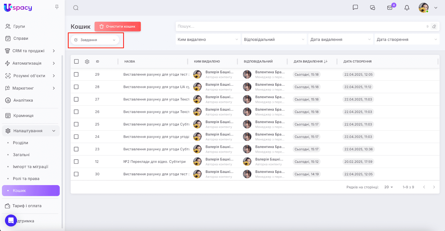Open the single chat bubble icon
The image size is (445, 231).
pos(355,8)
